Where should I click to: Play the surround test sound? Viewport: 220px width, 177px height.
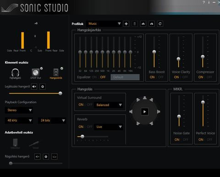144,111
